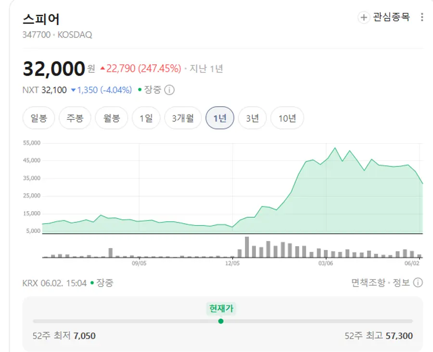Switch chart to 10년 range

287,118
